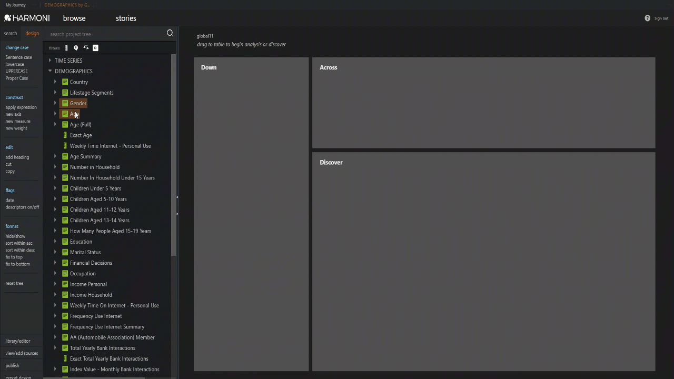Click the Sign out link
The width and height of the screenshot is (674, 379).
[661, 18]
